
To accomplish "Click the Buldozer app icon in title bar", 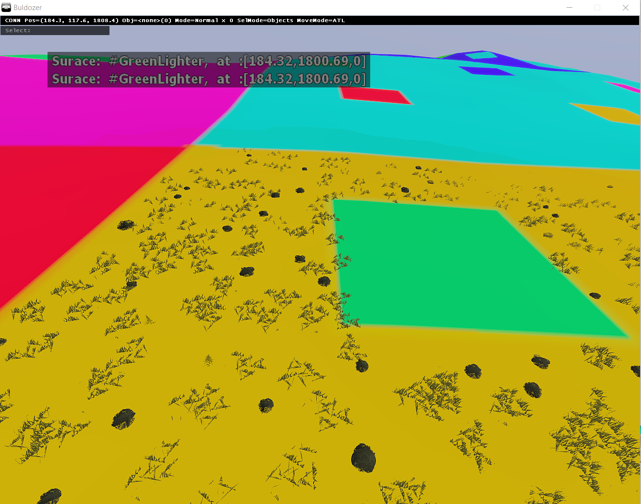I will coord(6,7).
